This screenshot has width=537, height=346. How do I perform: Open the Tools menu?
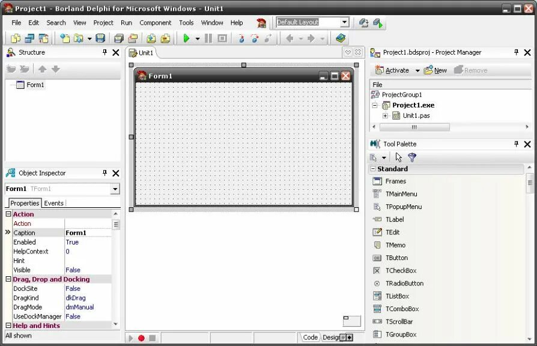pyautogui.click(x=186, y=23)
